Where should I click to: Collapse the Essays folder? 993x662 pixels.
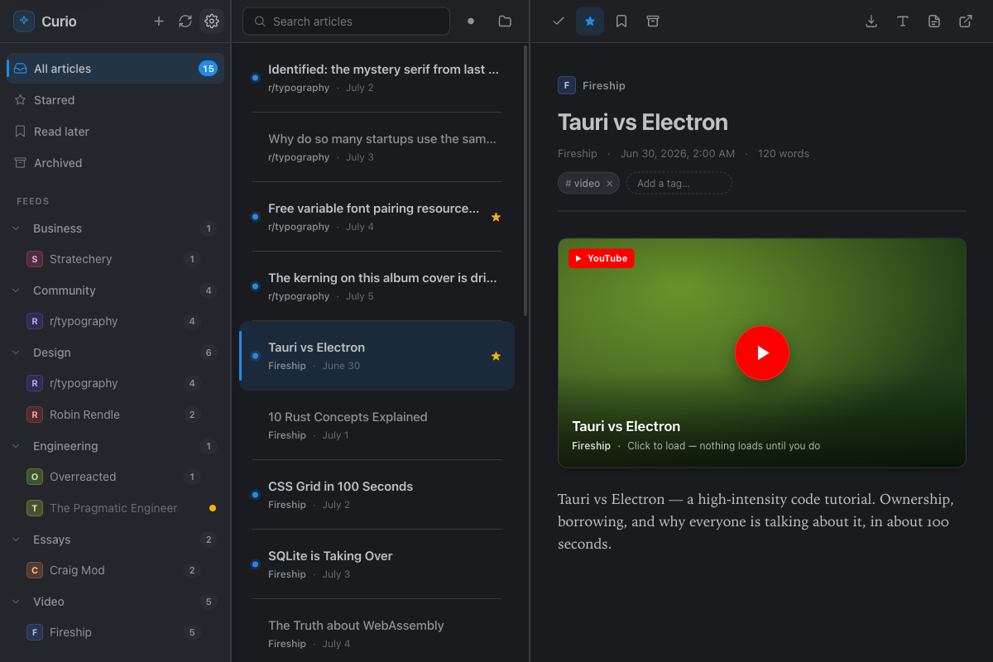click(16, 540)
